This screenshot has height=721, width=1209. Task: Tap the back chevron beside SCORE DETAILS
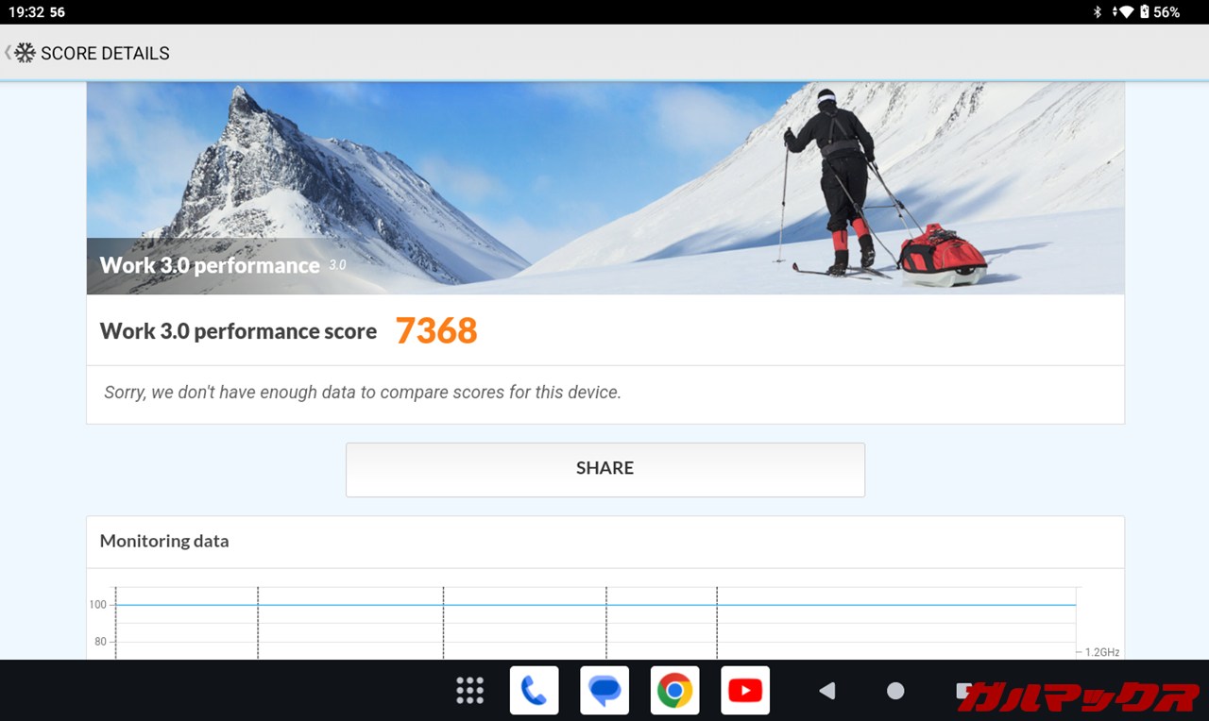[8, 53]
